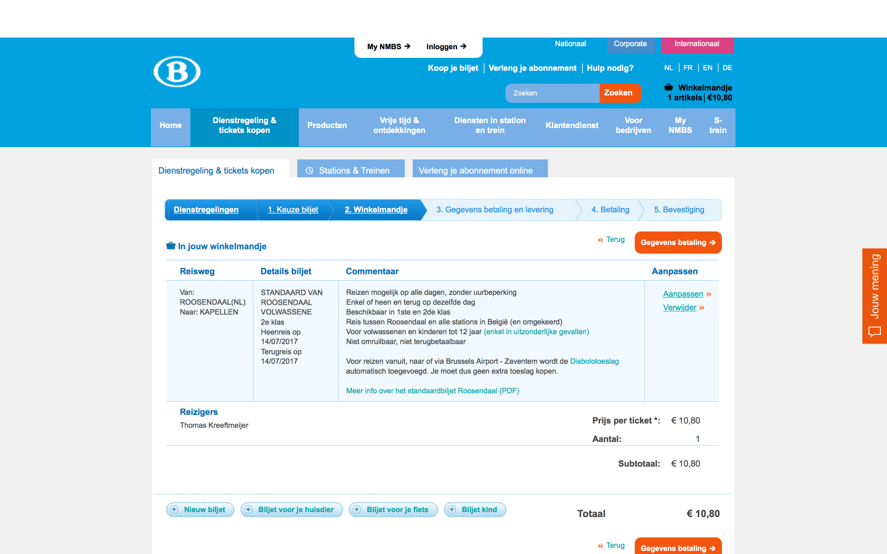
Task: Click the Totaal amount € 10,80
Action: (703, 514)
